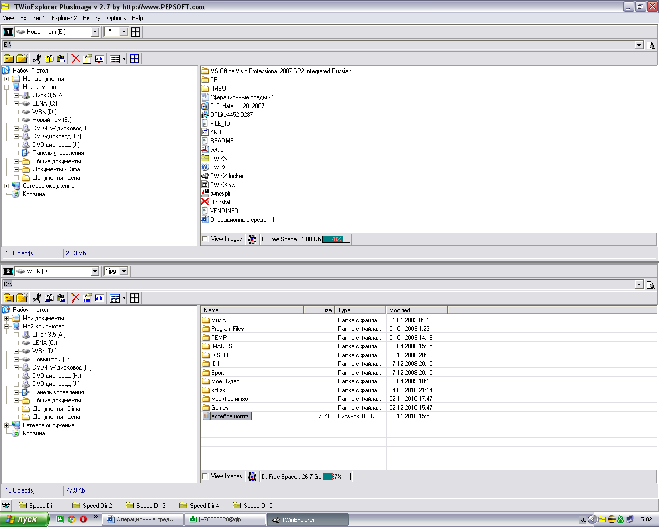
Task: Switch to 'Операционные сред...' taskbar window
Action: 144,520
